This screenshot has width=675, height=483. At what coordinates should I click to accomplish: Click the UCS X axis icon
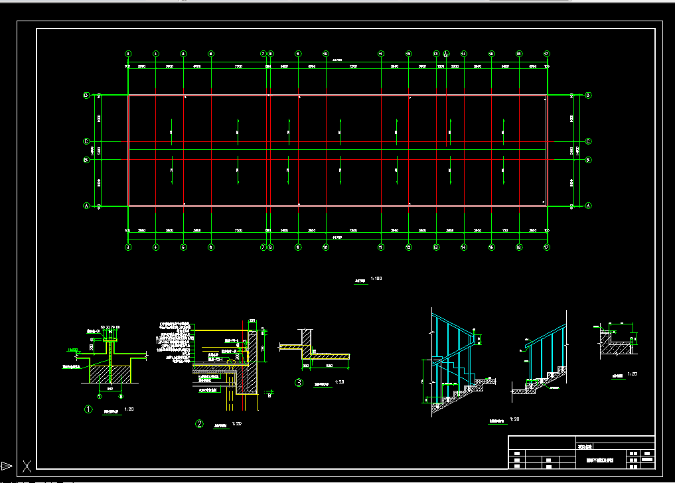point(27,466)
